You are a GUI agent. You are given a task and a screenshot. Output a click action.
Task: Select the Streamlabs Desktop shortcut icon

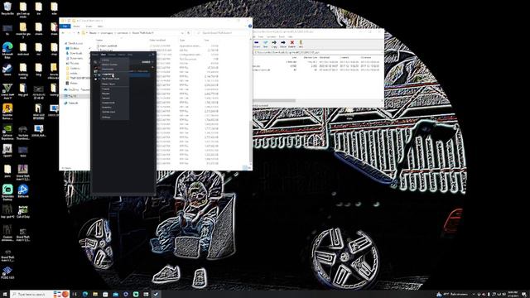coord(7,192)
